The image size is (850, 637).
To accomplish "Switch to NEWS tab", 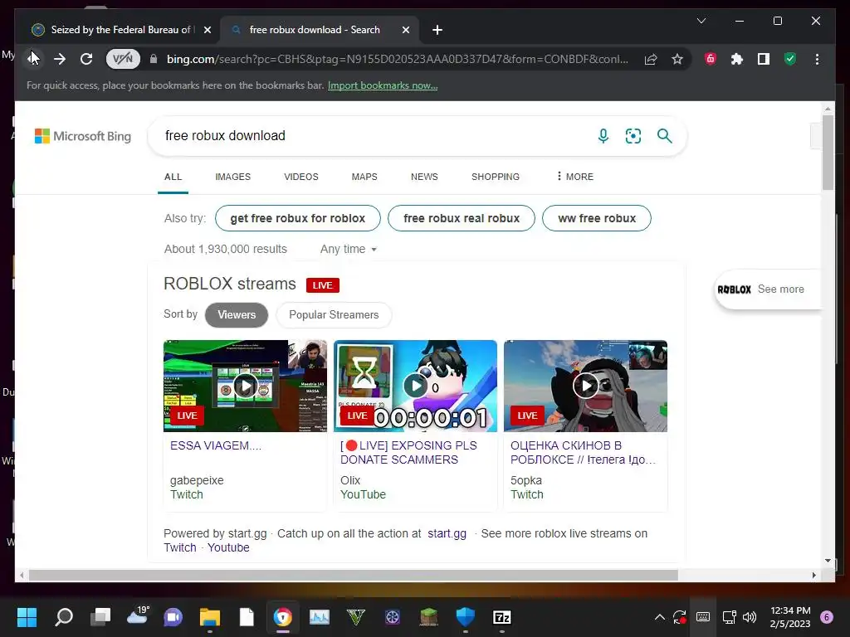I will (x=424, y=177).
